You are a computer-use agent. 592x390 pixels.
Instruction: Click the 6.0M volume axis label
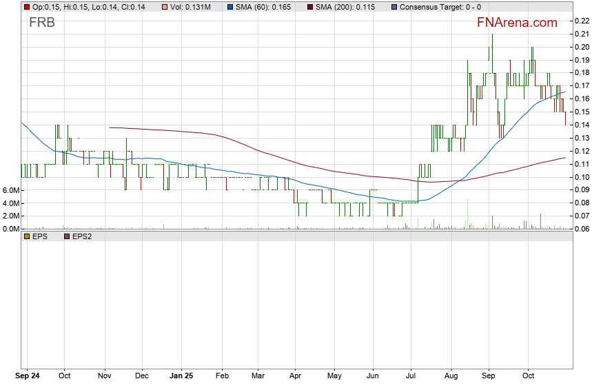10,190
